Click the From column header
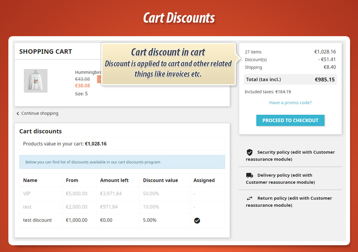This screenshot has height=252, width=358. click(x=72, y=180)
